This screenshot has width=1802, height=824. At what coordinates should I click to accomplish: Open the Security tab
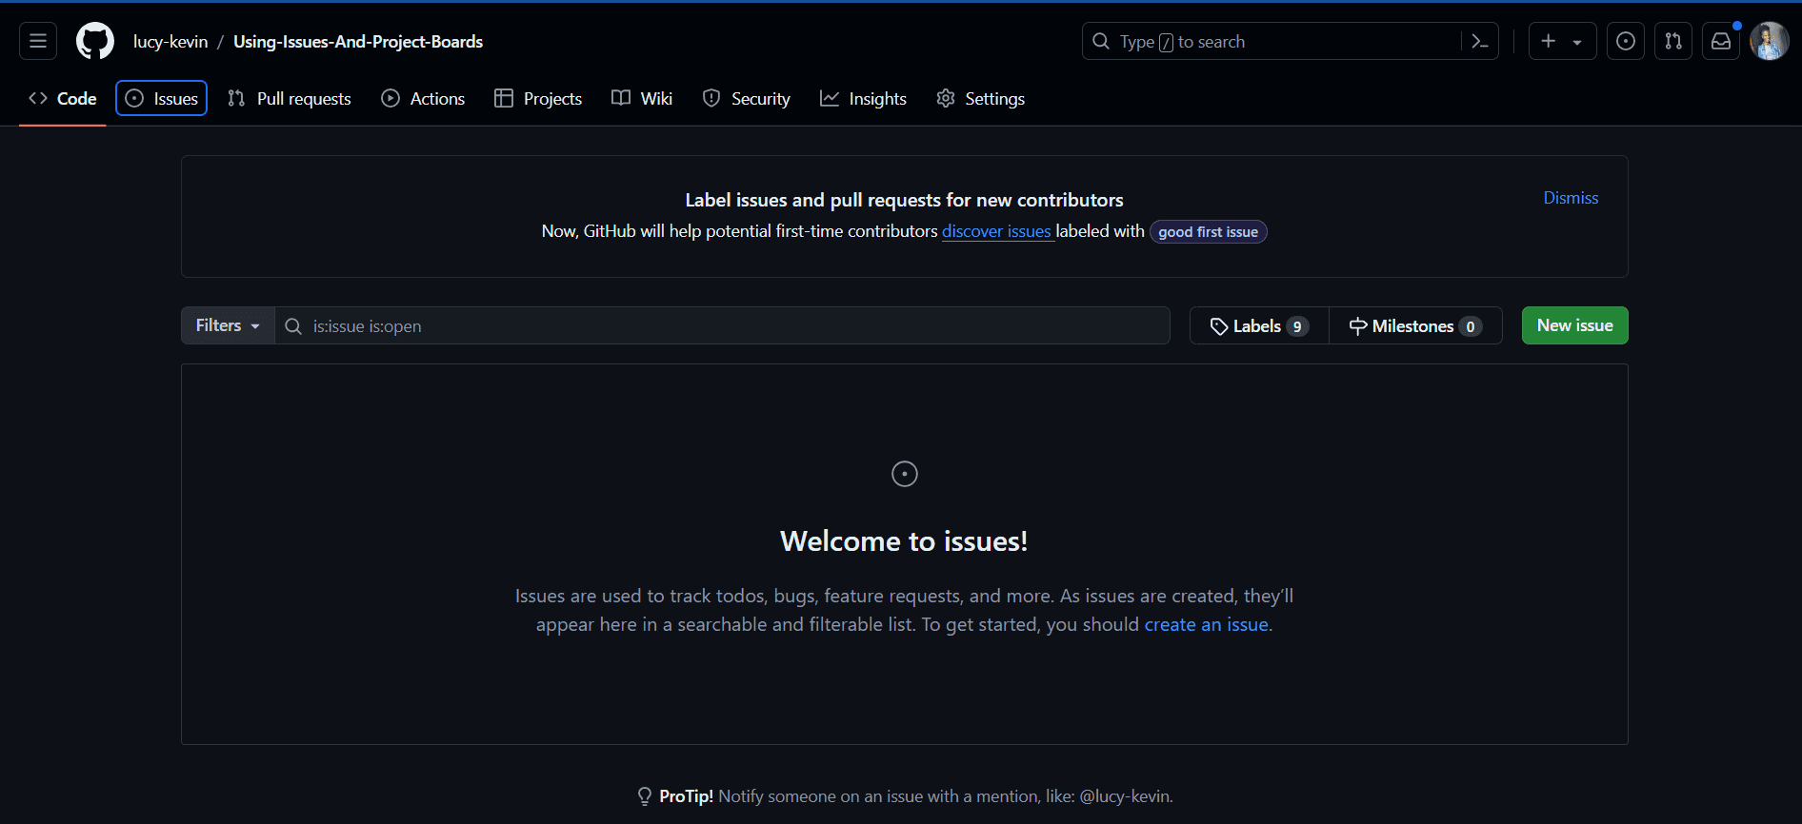pyautogui.click(x=747, y=98)
